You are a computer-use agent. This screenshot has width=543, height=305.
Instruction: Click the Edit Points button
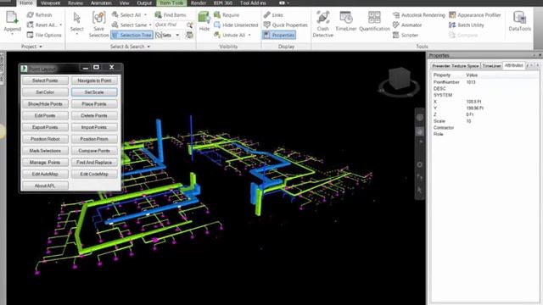point(45,116)
